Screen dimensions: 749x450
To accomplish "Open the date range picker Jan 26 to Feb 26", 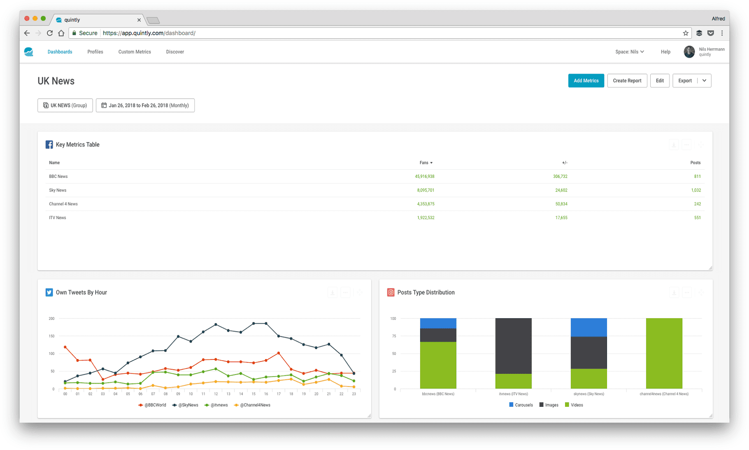I will [x=145, y=105].
